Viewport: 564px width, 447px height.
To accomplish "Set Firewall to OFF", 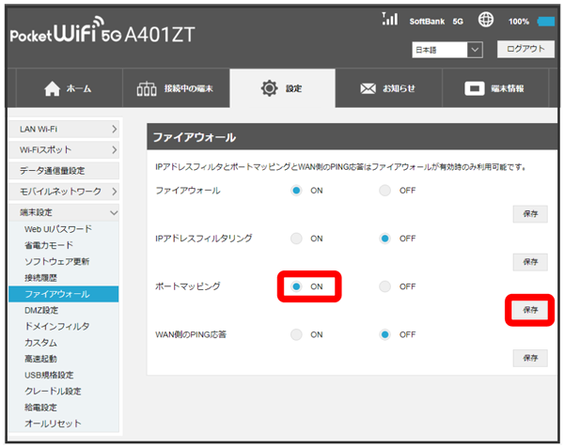I will [x=385, y=191].
